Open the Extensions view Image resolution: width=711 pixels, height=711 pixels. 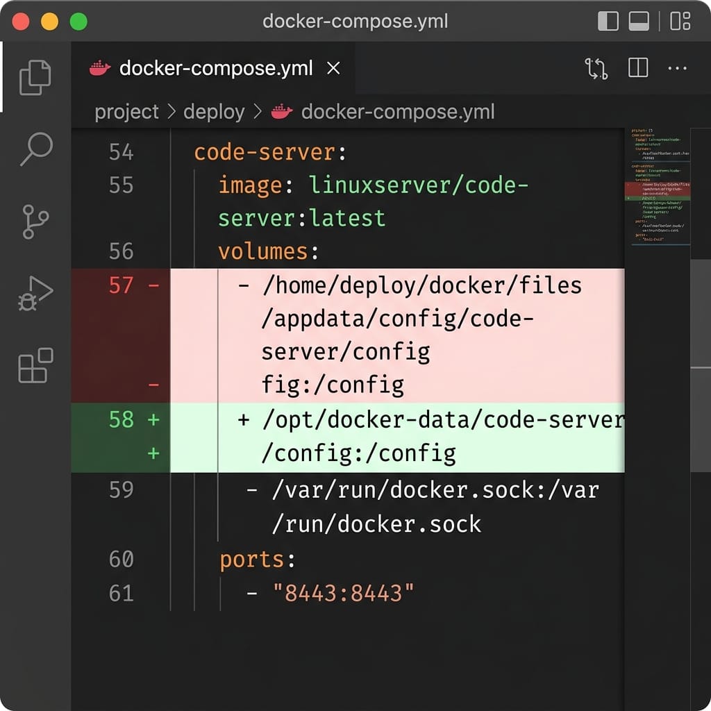click(x=36, y=365)
